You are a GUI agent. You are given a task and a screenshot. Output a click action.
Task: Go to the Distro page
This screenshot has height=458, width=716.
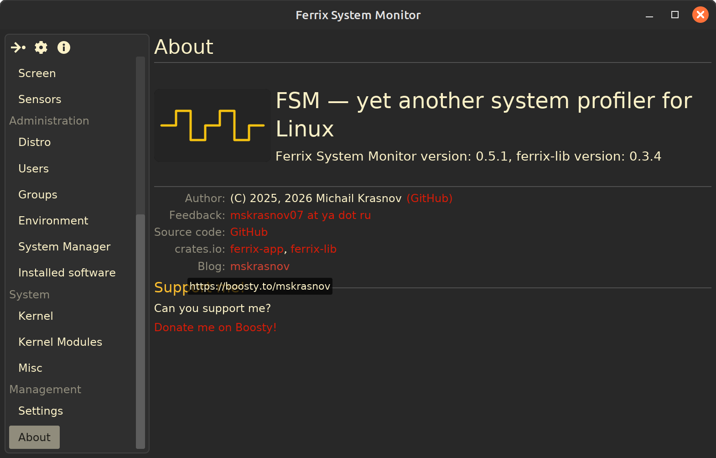35,142
